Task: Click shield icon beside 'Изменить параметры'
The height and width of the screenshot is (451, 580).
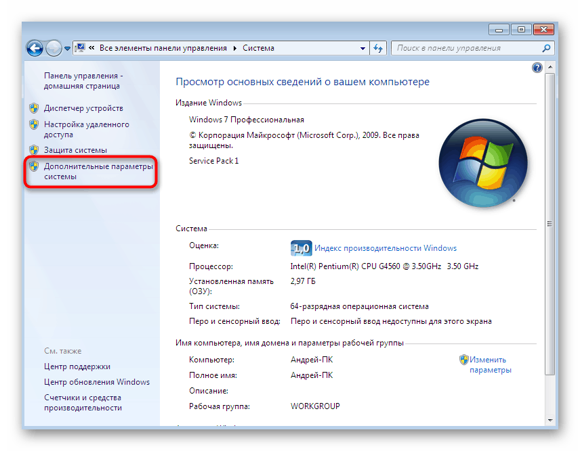Action: coord(464,360)
